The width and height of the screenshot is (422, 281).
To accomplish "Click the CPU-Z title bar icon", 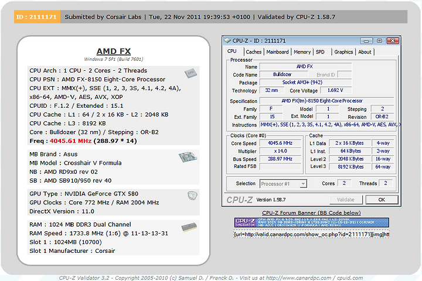I will pyautogui.click(x=227, y=40).
